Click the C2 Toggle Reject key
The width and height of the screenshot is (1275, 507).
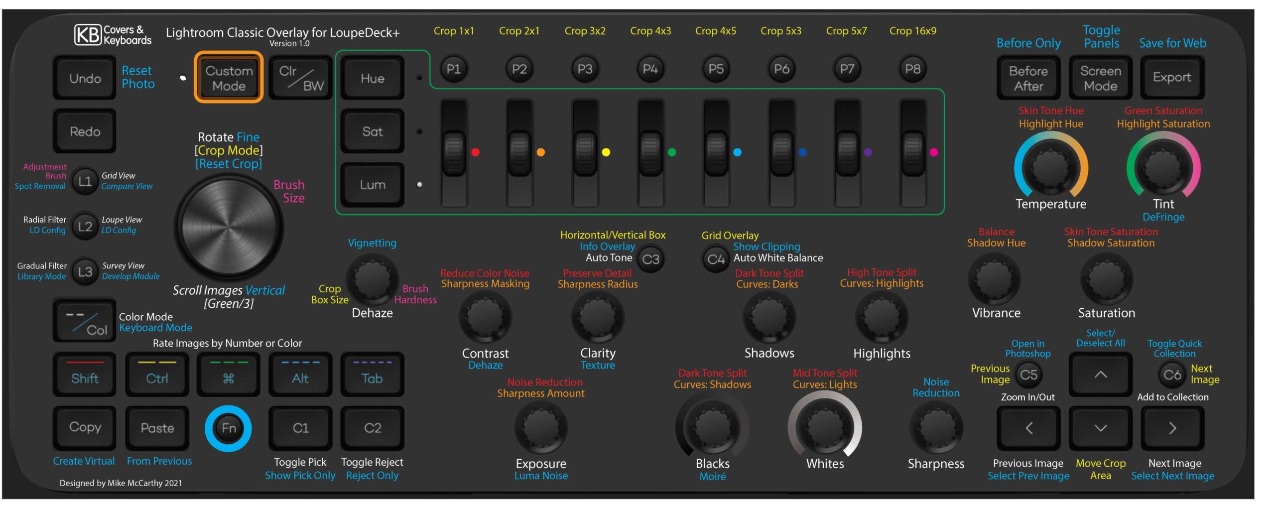372,428
